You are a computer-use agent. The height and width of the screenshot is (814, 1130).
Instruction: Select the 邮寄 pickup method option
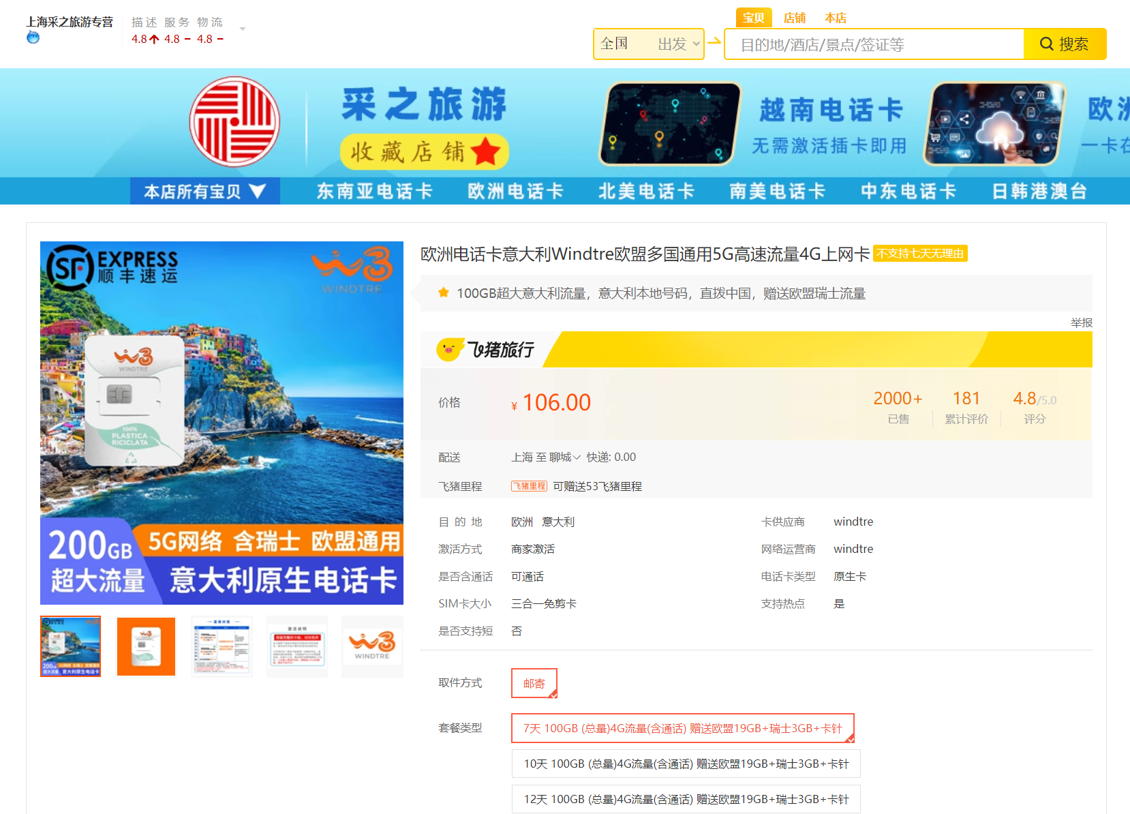point(534,683)
